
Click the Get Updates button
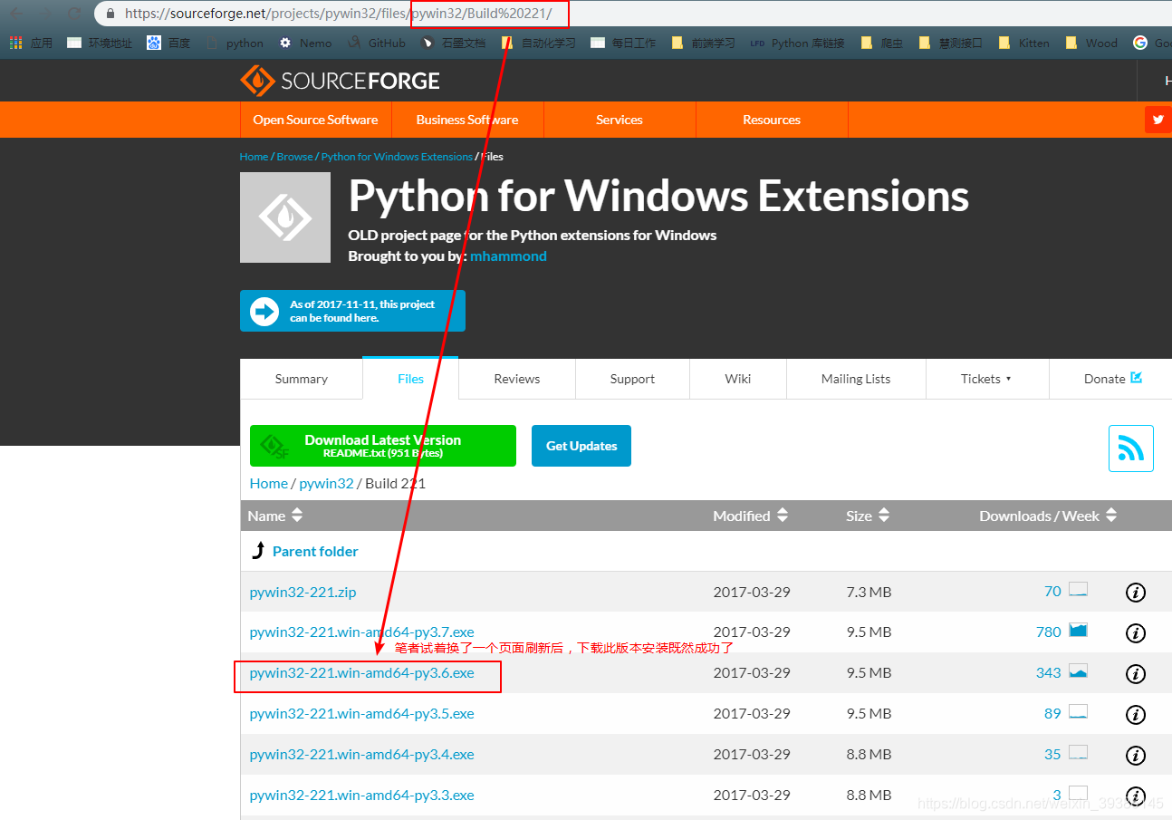click(x=581, y=446)
